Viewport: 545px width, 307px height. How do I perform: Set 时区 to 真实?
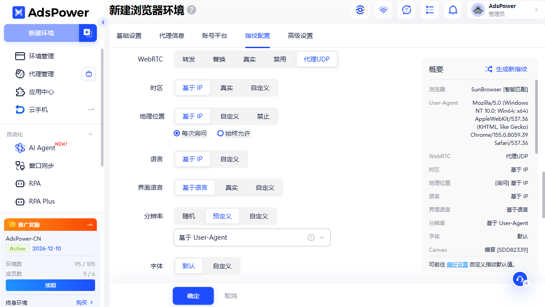(x=227, y=88)
